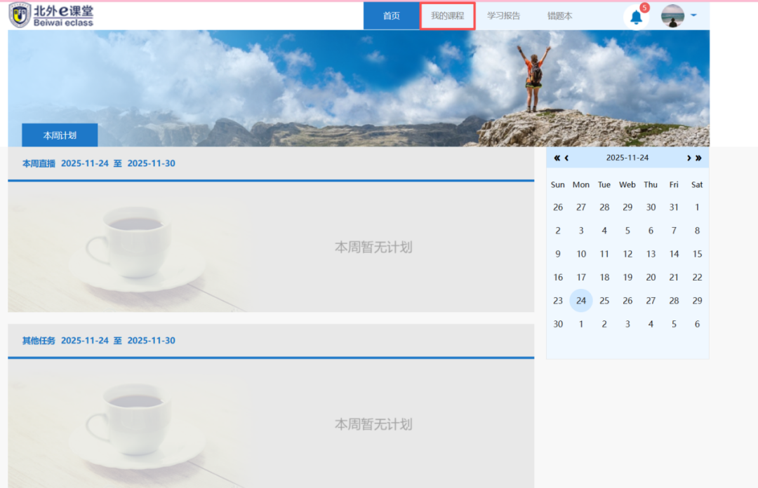Open the 错题本 menu item
Image resolution: width=758 pixels, height=488 pixels.
pos(559,15)
